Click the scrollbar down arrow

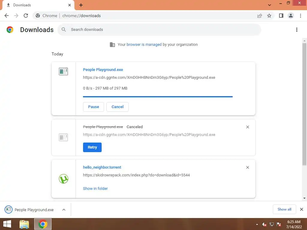click(304, 198)
